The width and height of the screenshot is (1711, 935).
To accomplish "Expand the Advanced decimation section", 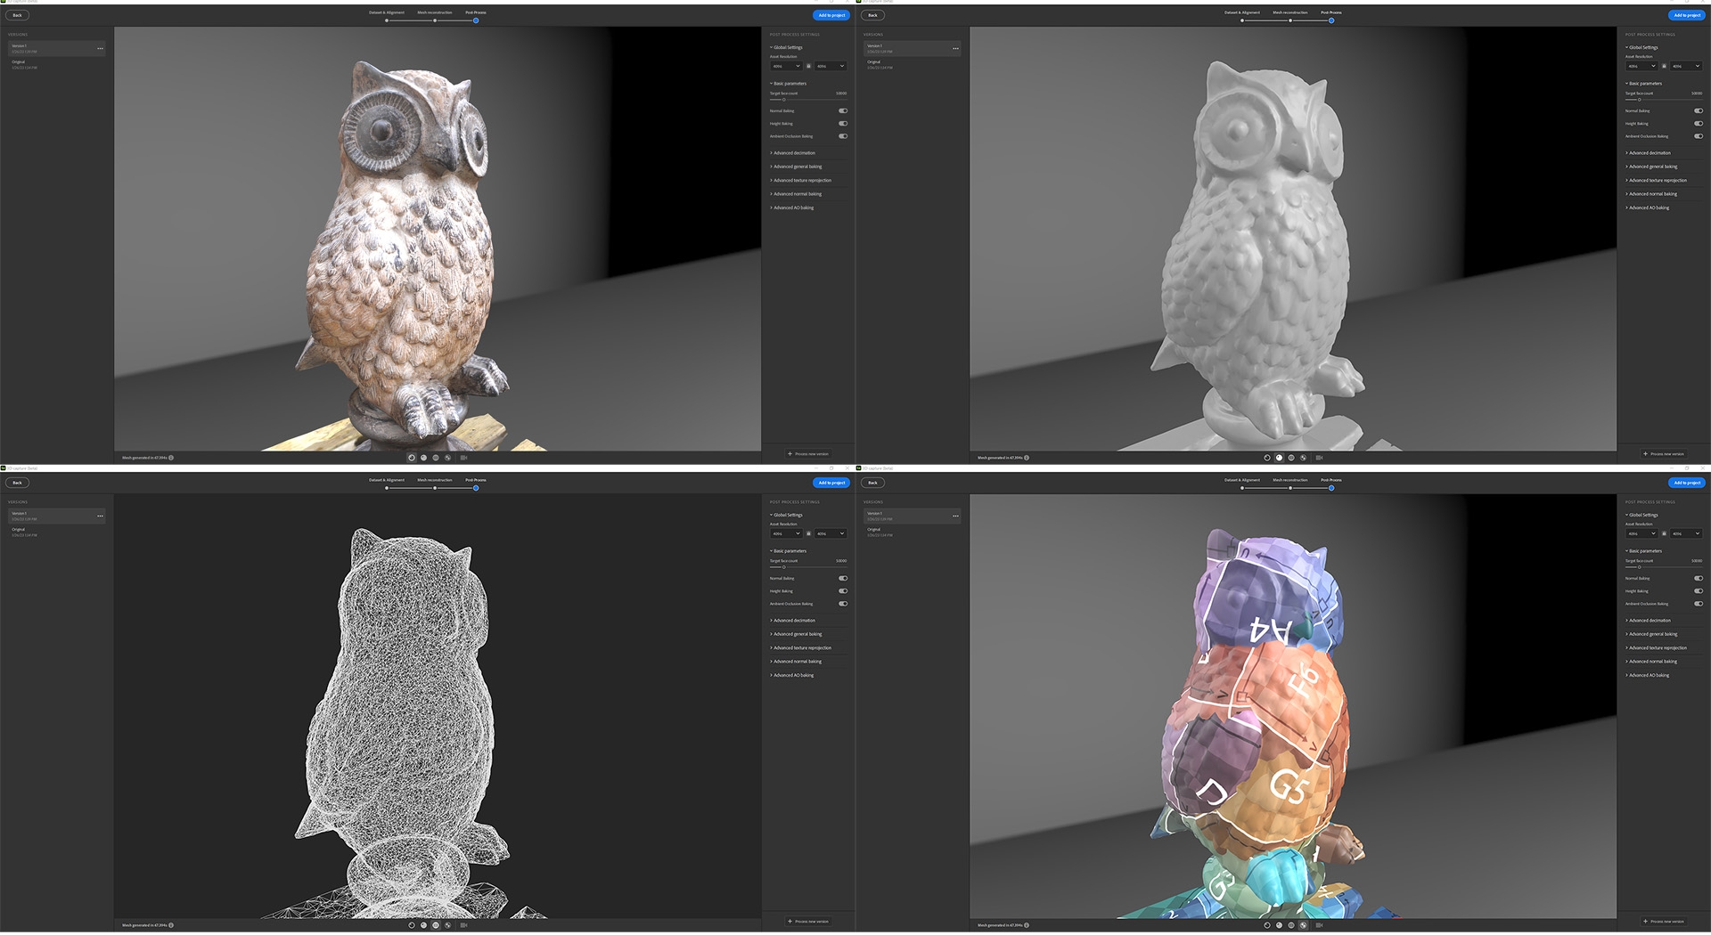I will 794,152.
